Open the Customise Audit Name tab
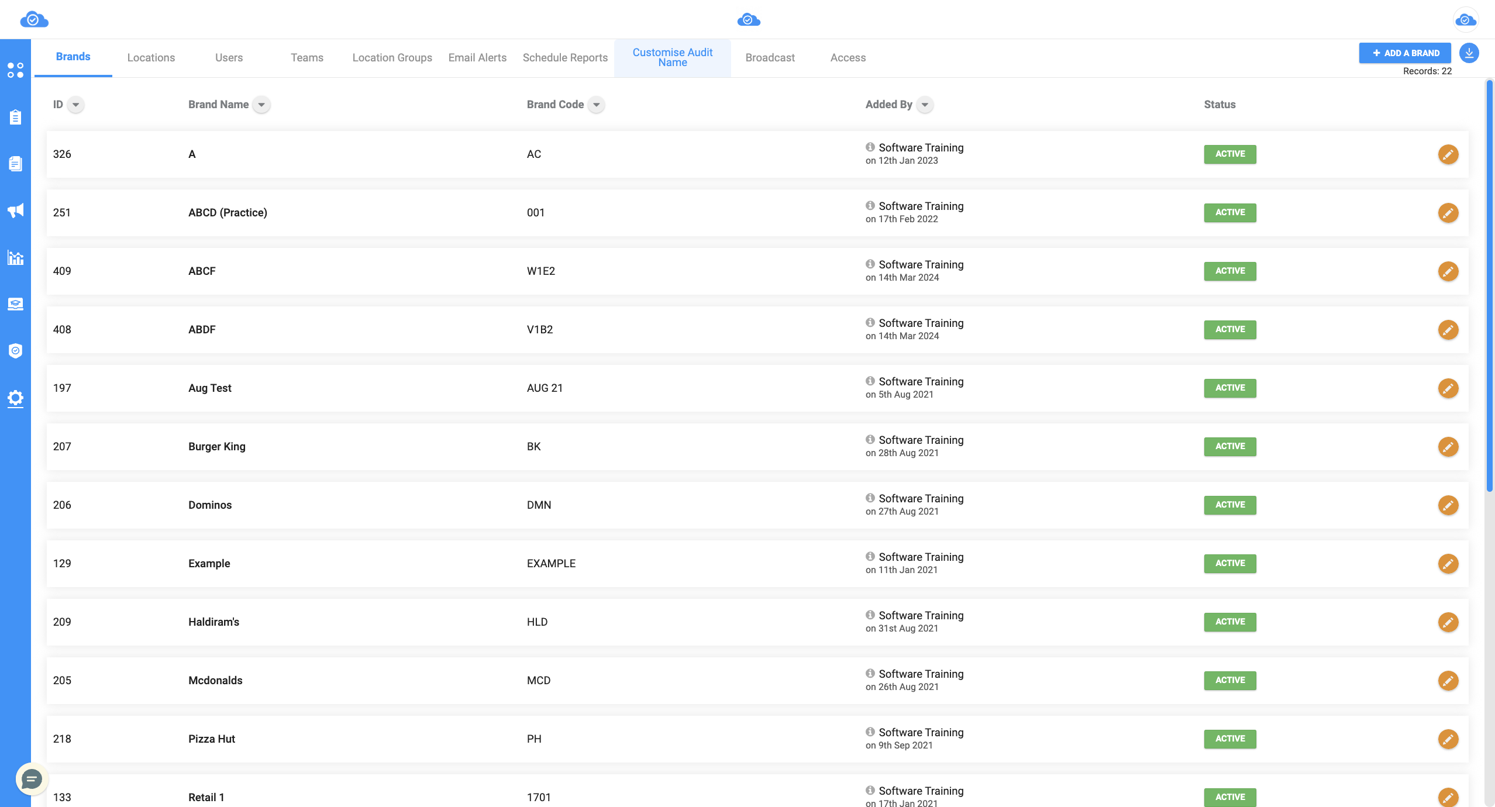Image resolution: width=1495 pixels, height=807 pixels. (x=673, y=57)
